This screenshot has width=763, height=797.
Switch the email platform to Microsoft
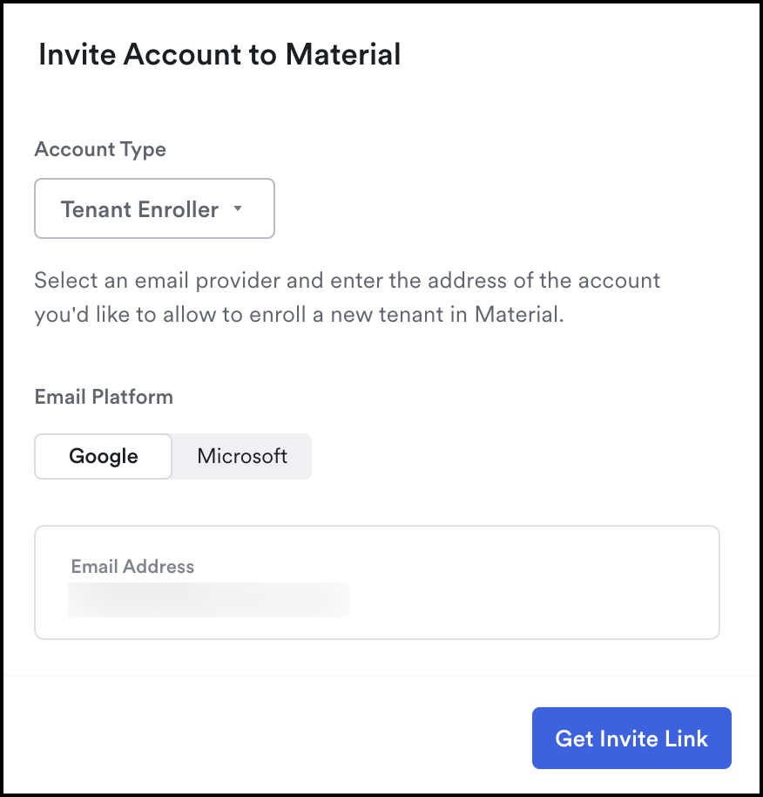coord(242,456)
